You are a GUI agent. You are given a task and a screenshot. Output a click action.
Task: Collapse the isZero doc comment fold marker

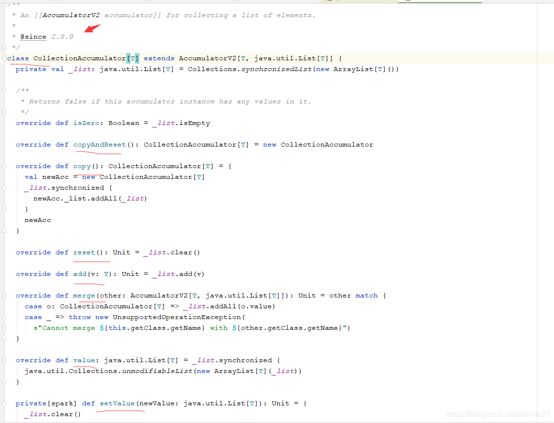pos(4,91)
